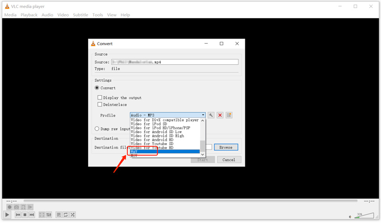Open the View menu
This screenshot has height=223, width=381.
pos(112,15)
